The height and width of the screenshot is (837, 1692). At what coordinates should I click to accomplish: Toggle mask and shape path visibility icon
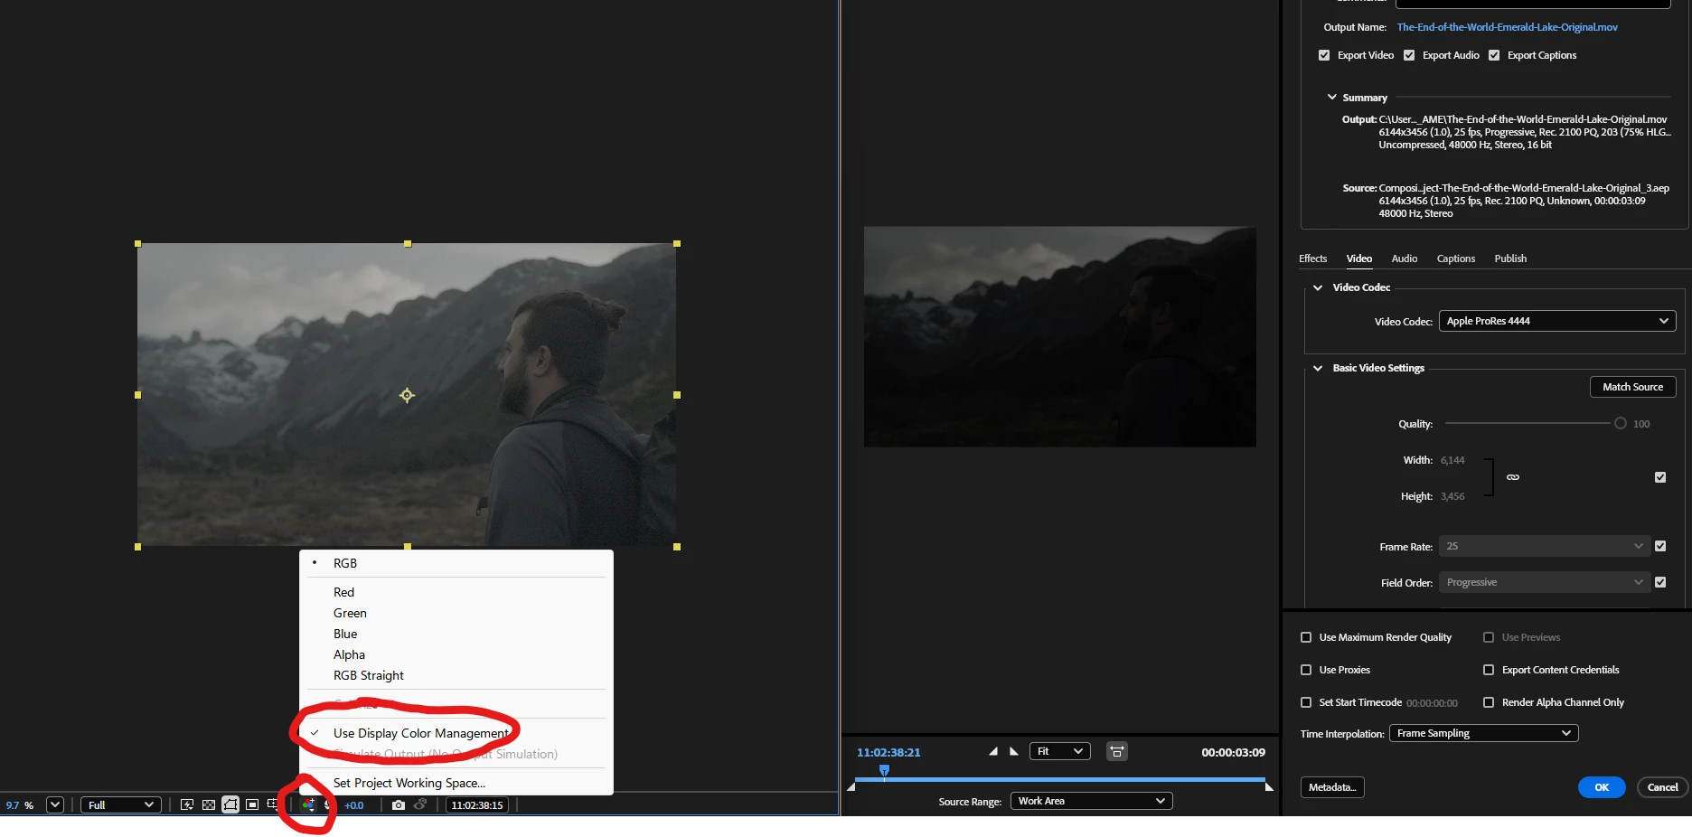[230, 804]
